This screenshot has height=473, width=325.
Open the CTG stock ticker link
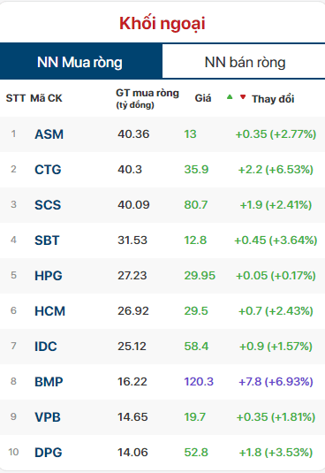click(x=48, y=170)
